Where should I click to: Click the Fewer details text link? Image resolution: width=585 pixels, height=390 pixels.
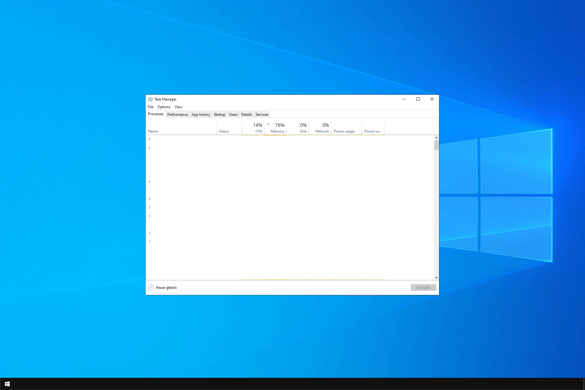click(x=166, y=288)
